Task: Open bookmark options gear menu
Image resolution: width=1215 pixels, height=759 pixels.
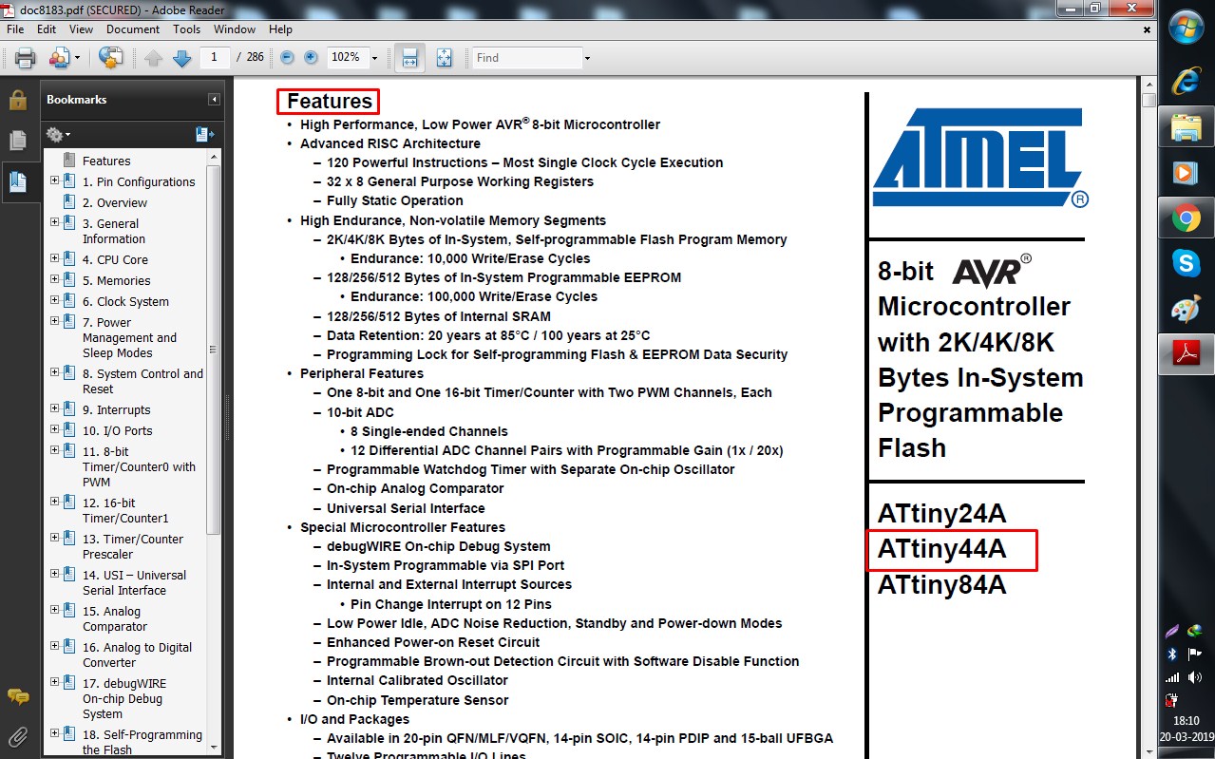Action: pos(58,135)
